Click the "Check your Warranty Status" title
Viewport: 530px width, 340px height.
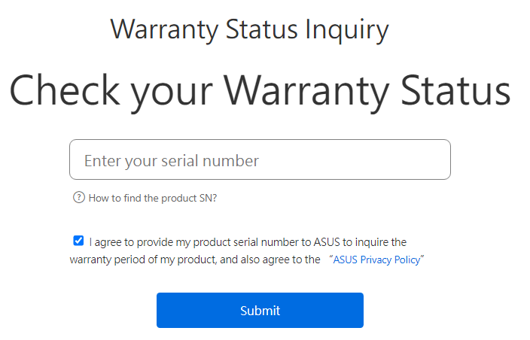click(x=260, y=89)
